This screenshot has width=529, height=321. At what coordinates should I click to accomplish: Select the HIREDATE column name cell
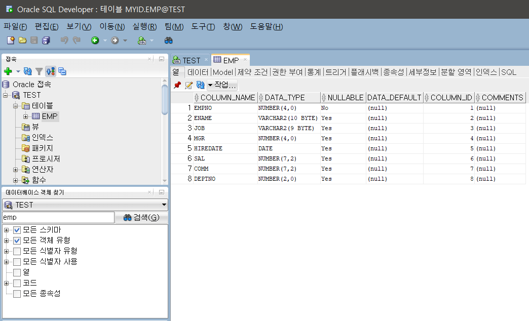[x=225, y=148]
